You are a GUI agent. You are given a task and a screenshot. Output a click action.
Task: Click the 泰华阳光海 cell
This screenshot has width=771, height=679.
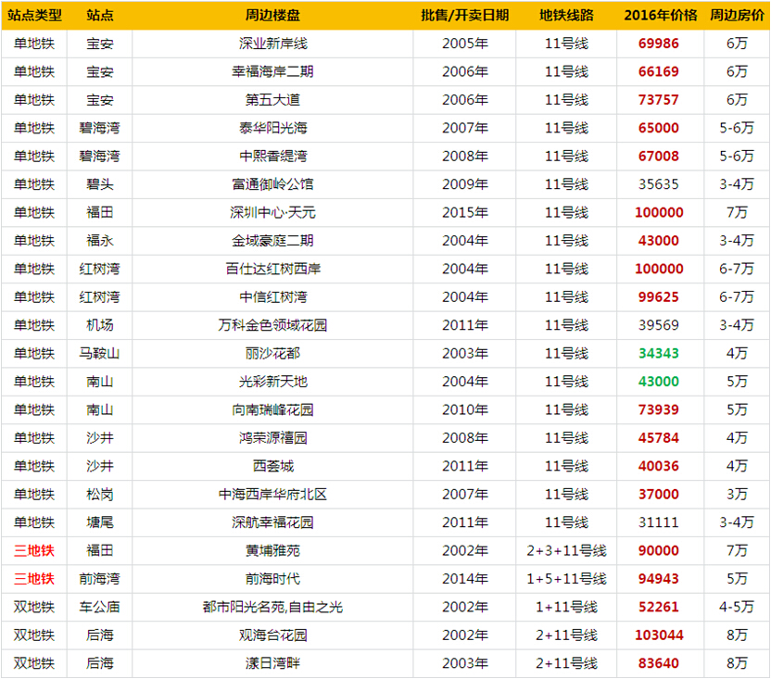(x=272, y=128)
